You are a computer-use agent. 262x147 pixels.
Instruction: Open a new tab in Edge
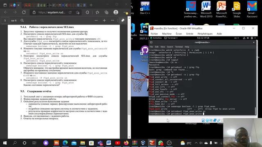[91, 5]
